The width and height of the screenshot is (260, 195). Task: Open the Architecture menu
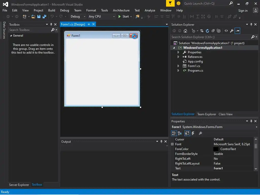tap(121, 10)
